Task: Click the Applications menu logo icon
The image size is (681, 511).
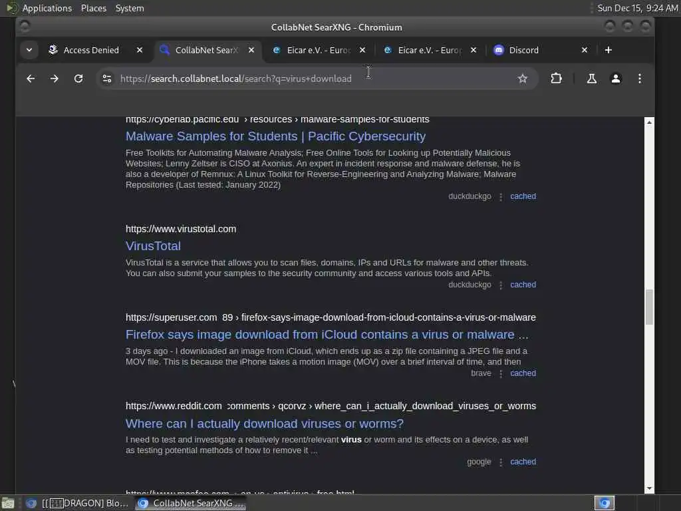Action: [12, 8]
